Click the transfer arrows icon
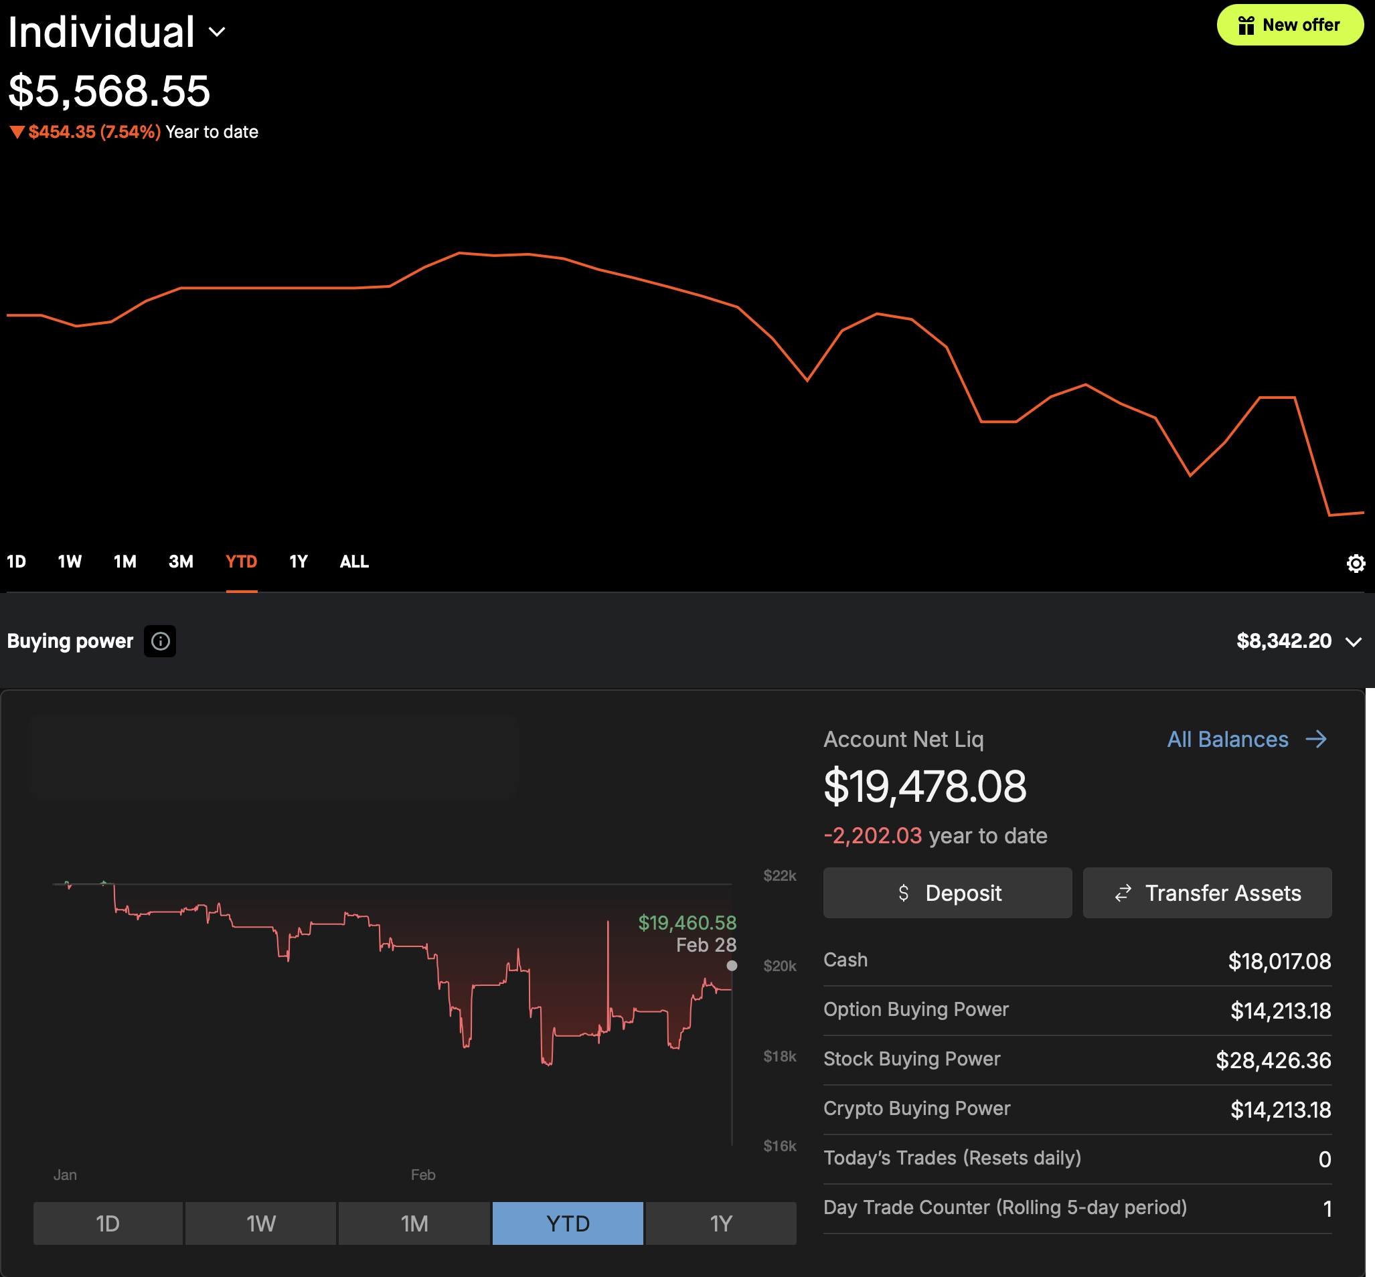Image resolution: width=1375 pixels, height=1277 pixels. [1123, 893]
